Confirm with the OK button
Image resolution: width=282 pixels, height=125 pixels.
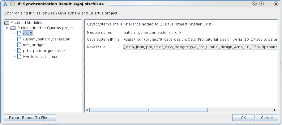[243, 118]
